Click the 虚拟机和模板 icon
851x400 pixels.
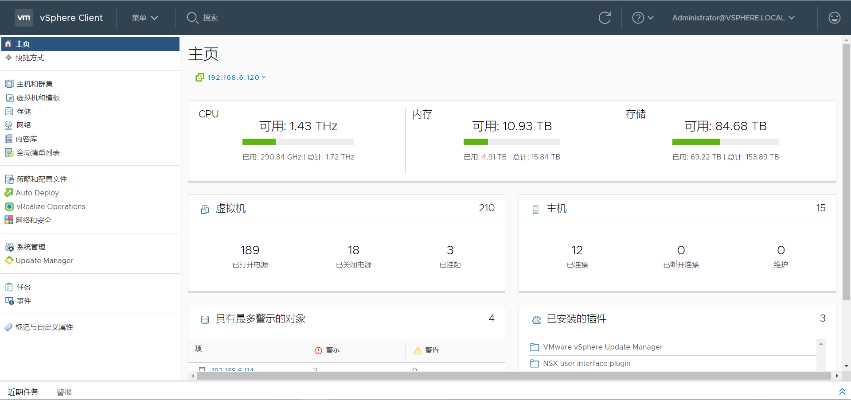click(x=9, y=97)
